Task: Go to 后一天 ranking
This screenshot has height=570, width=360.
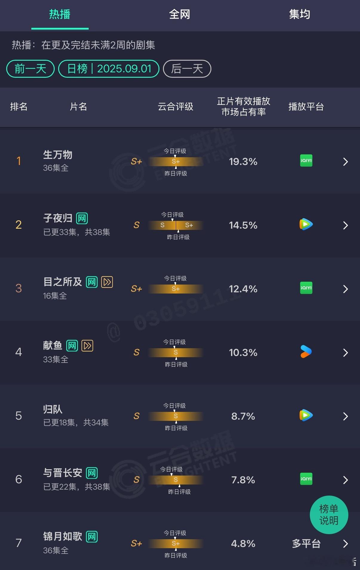Action: coord(187,69)
